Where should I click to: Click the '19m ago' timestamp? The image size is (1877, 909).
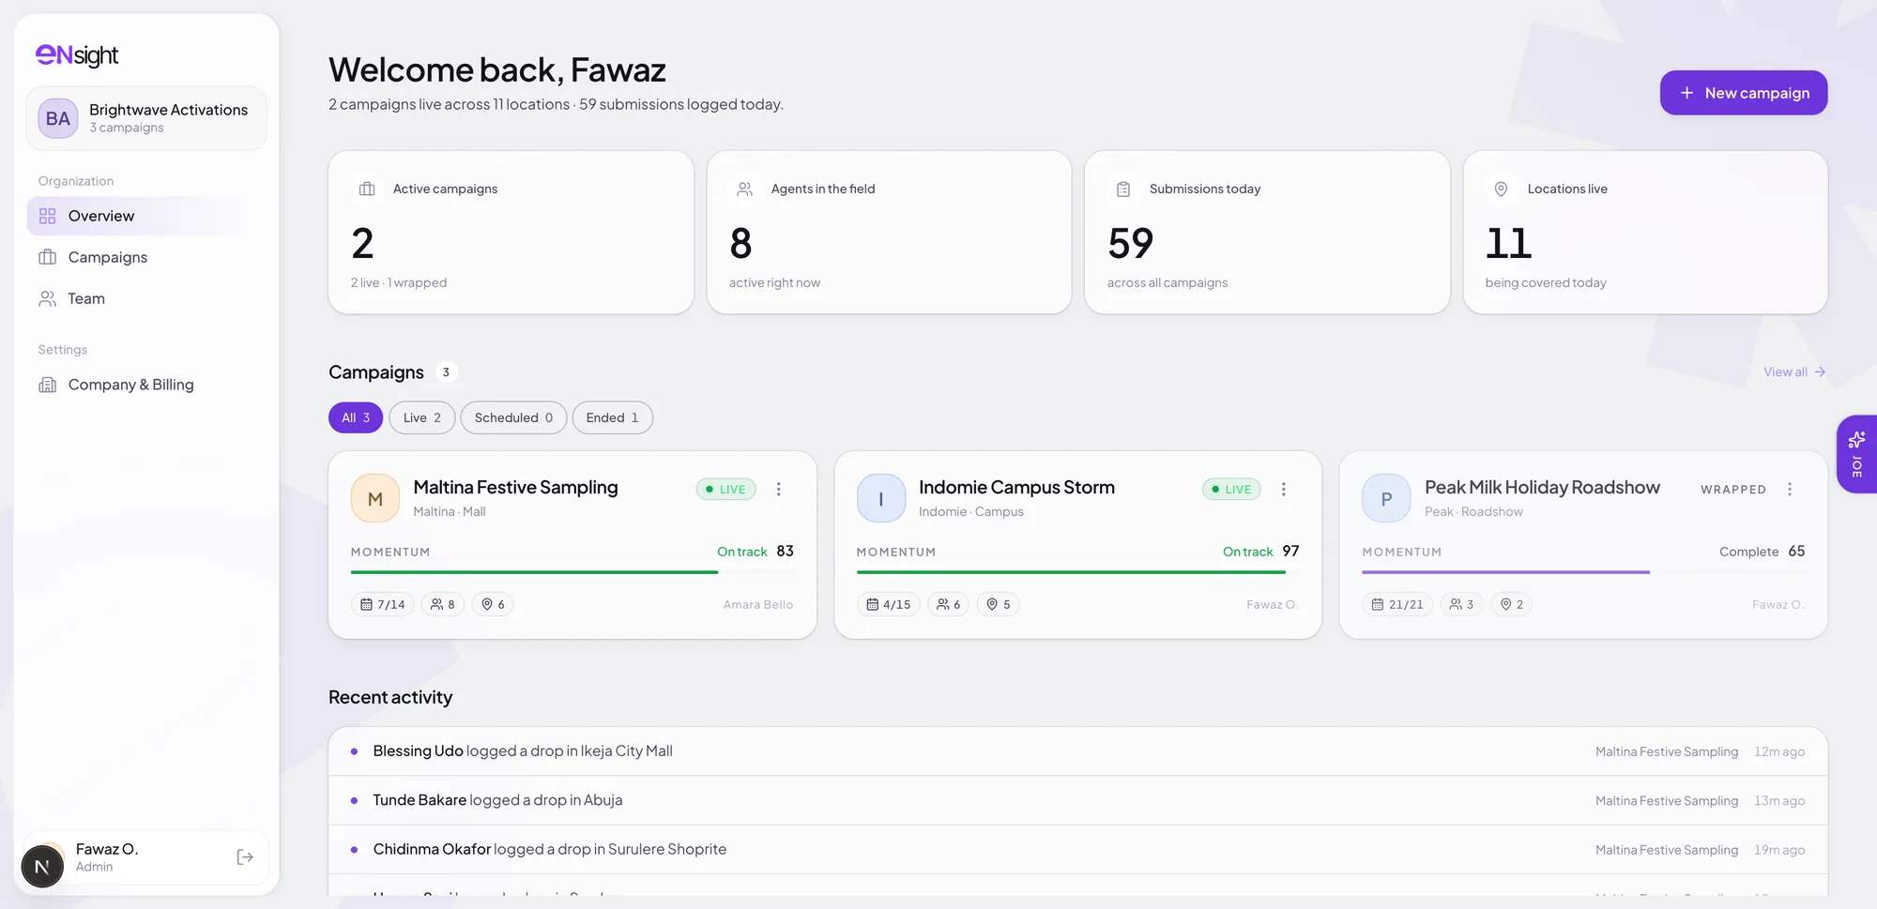click(x=1779, y=850)
